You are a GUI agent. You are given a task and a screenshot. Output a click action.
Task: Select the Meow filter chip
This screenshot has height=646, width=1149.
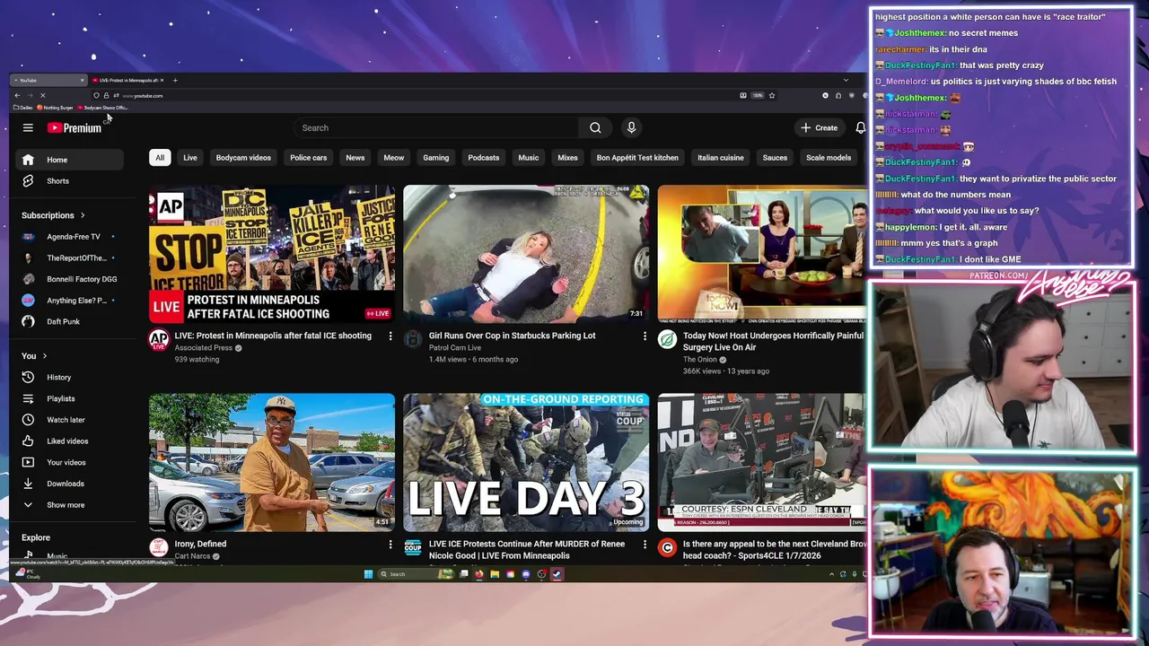click(394, 158)
